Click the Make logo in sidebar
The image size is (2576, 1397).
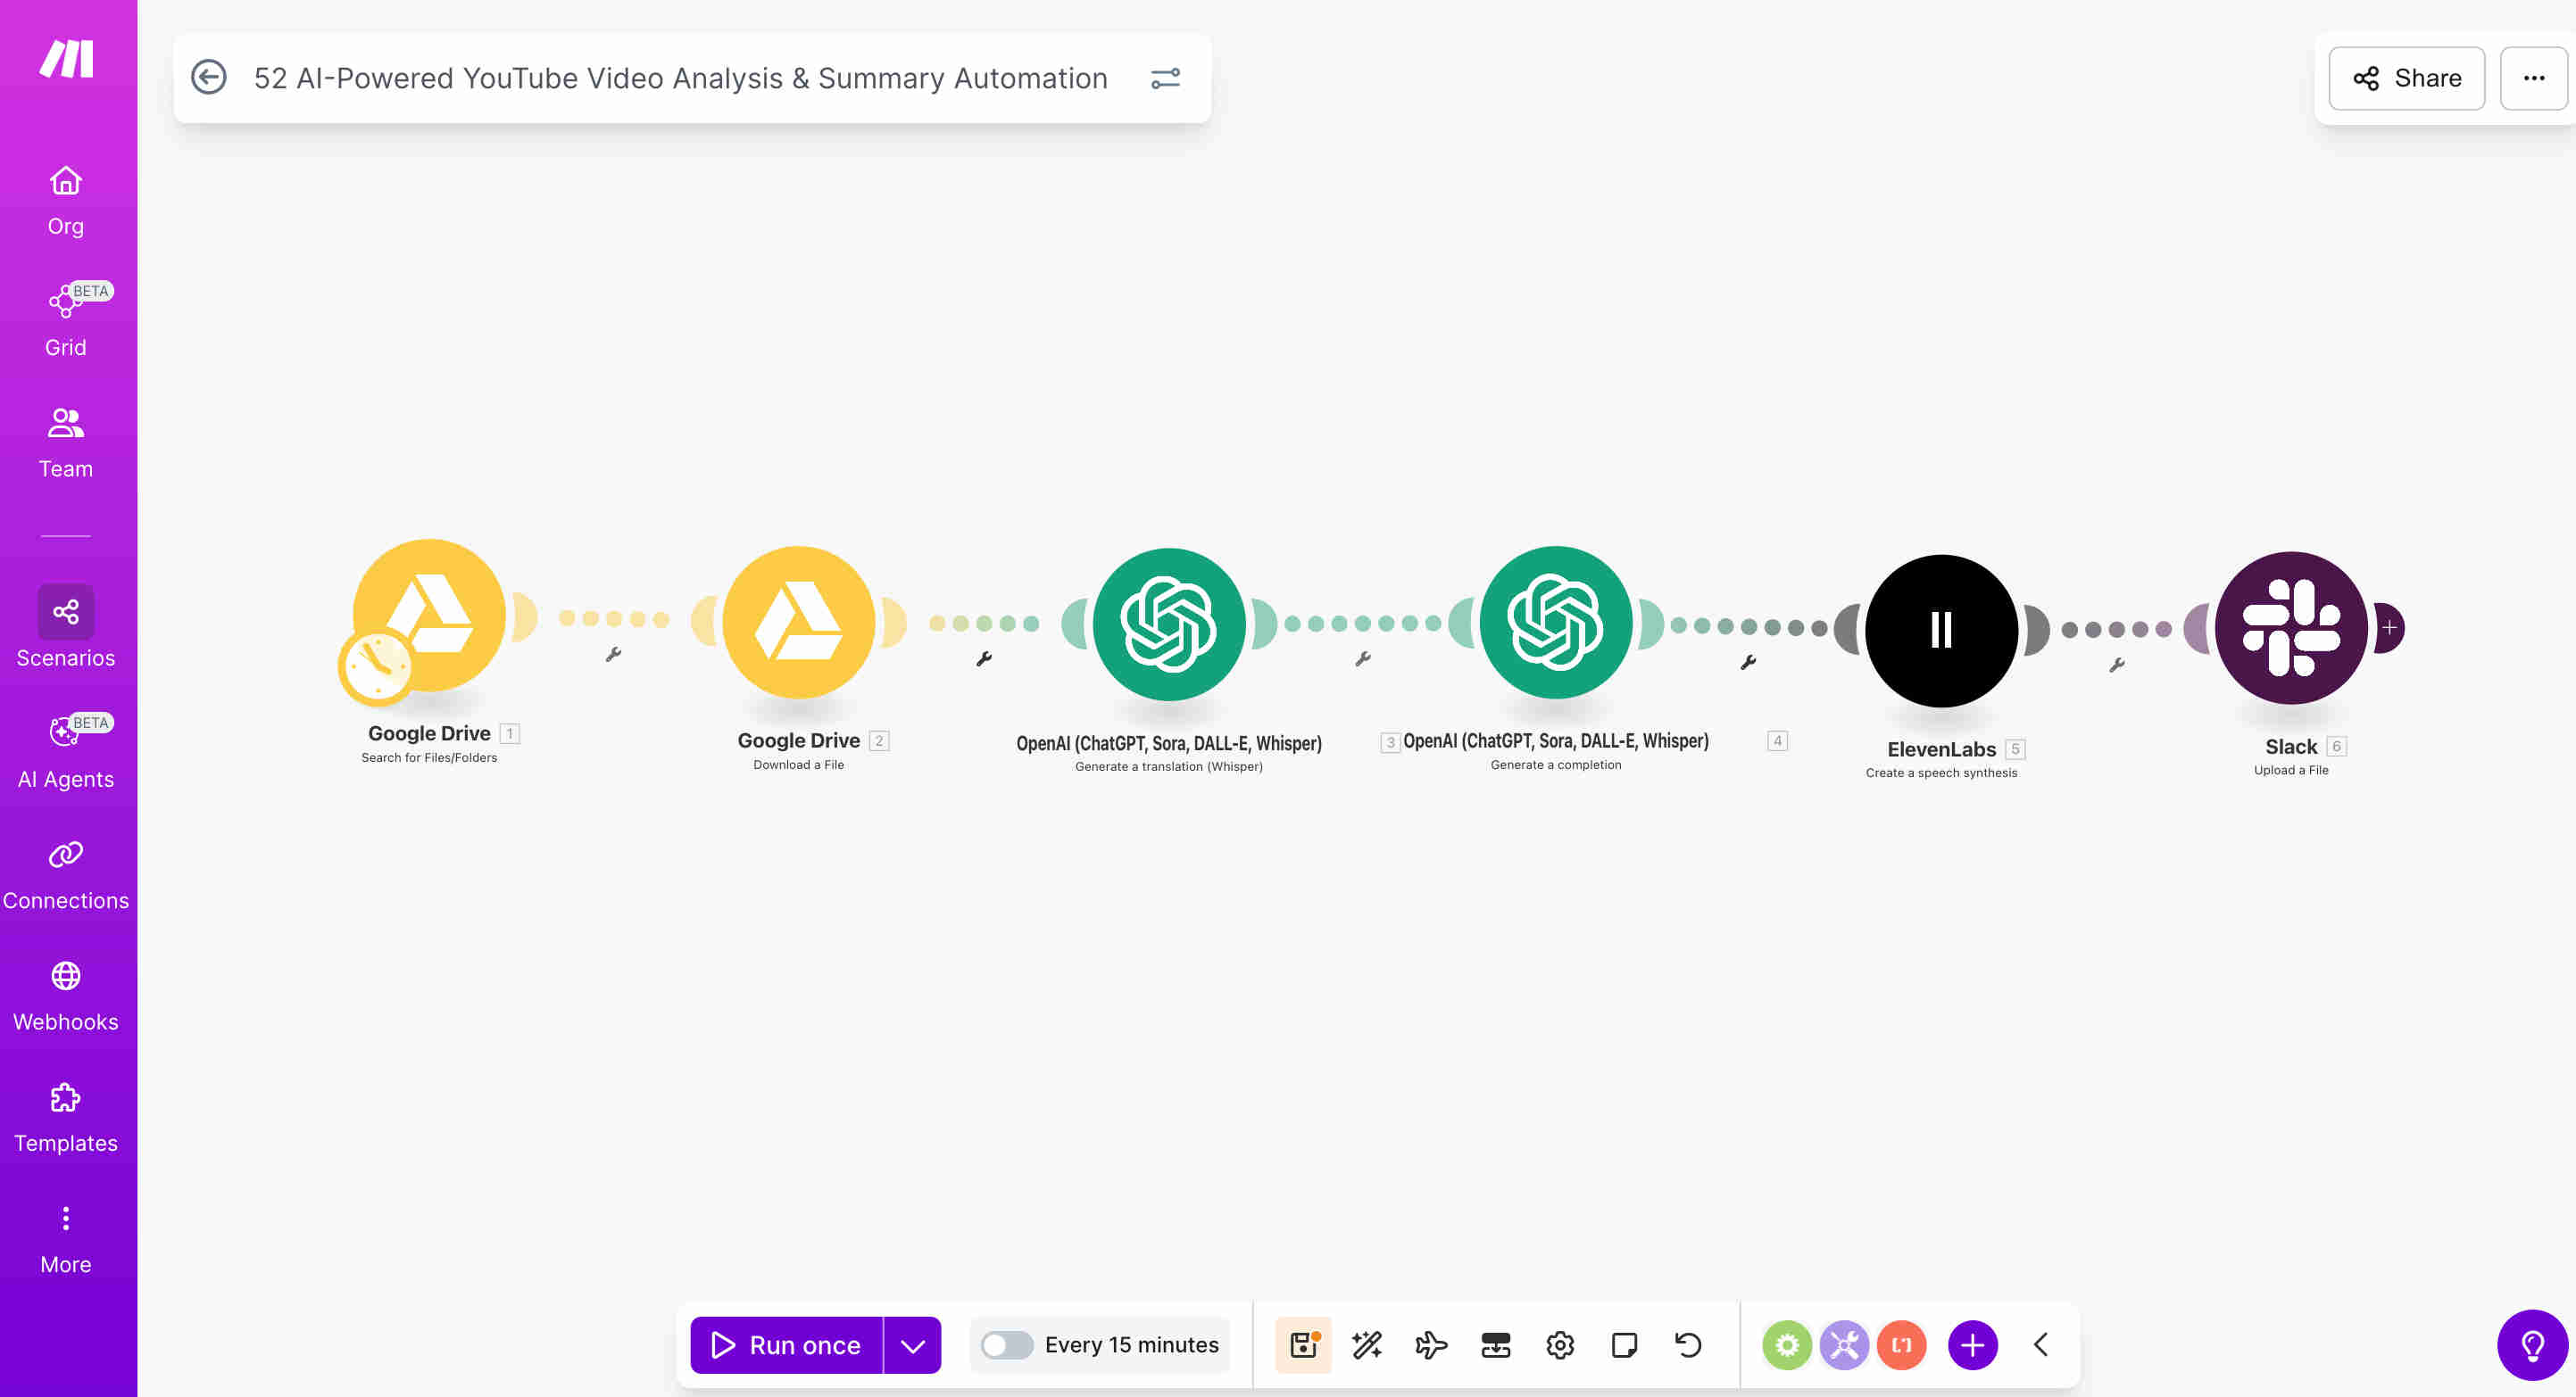click(66, 59)
